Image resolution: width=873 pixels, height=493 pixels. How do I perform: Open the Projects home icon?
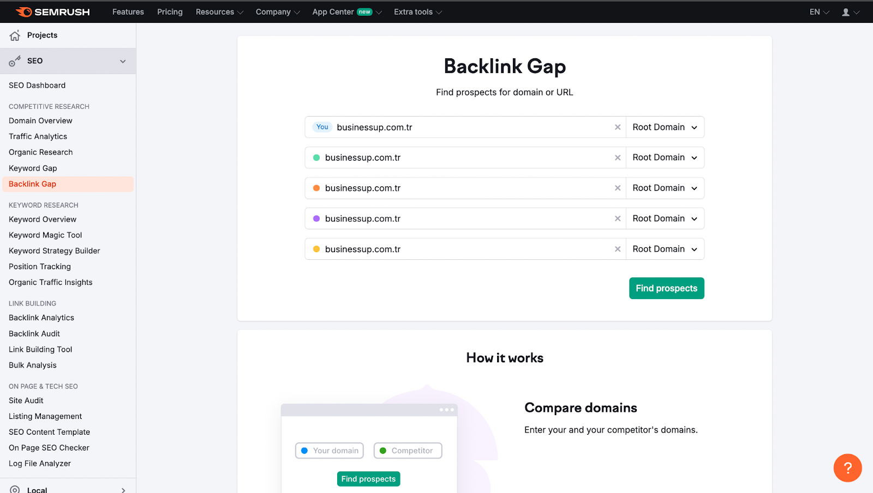(x=15, y=35)
